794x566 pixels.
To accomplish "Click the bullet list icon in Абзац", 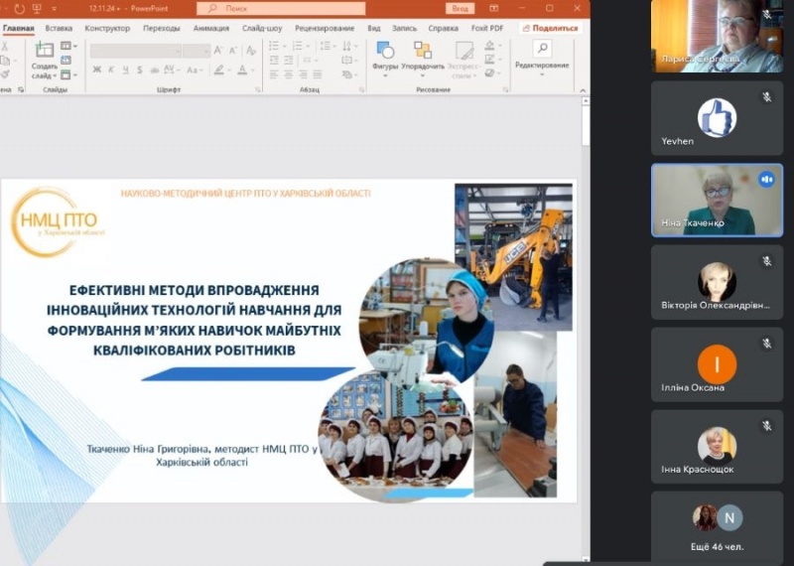I will pyautogui.click(x=274, y=47).
